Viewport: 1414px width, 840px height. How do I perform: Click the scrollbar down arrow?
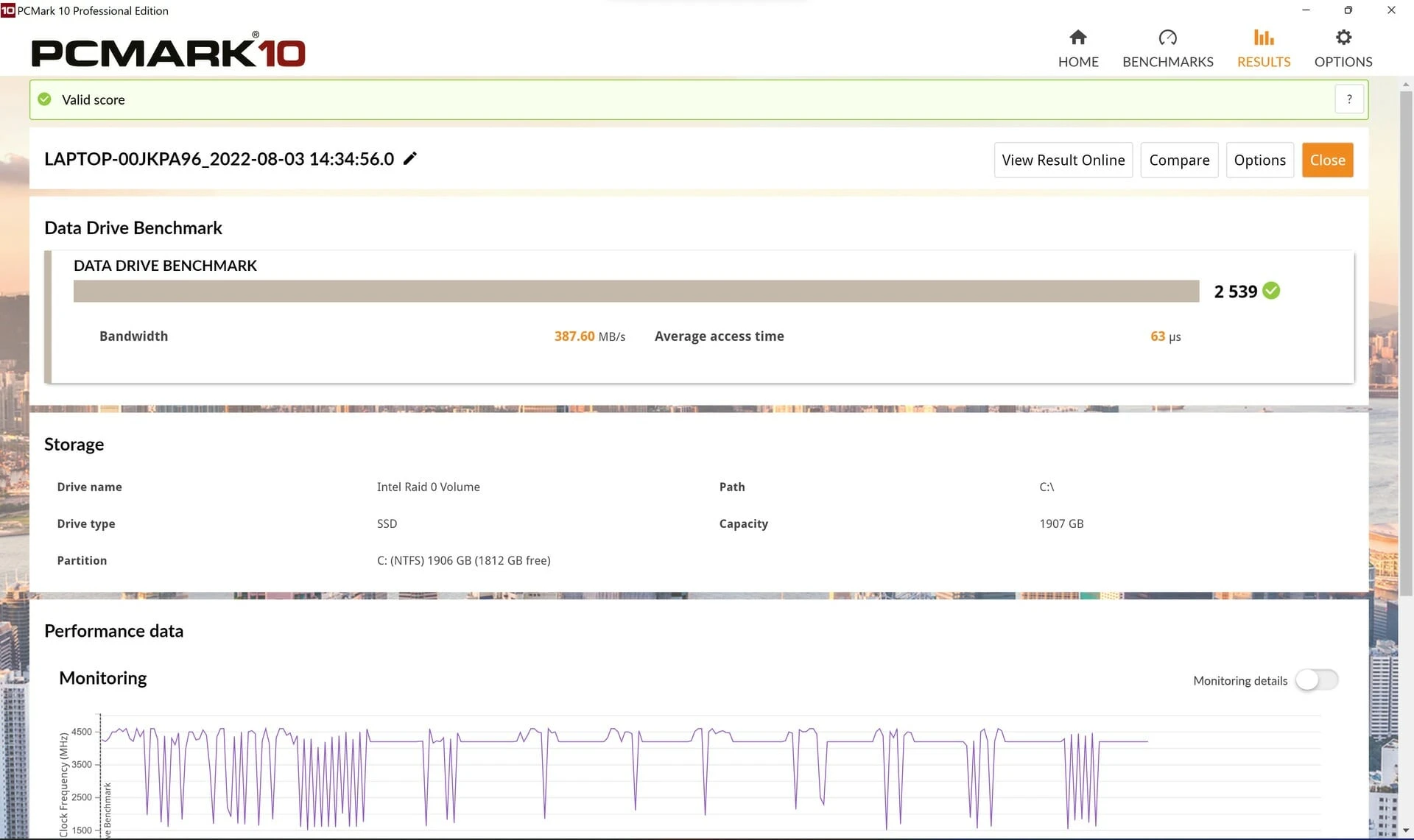(1405, 830)
